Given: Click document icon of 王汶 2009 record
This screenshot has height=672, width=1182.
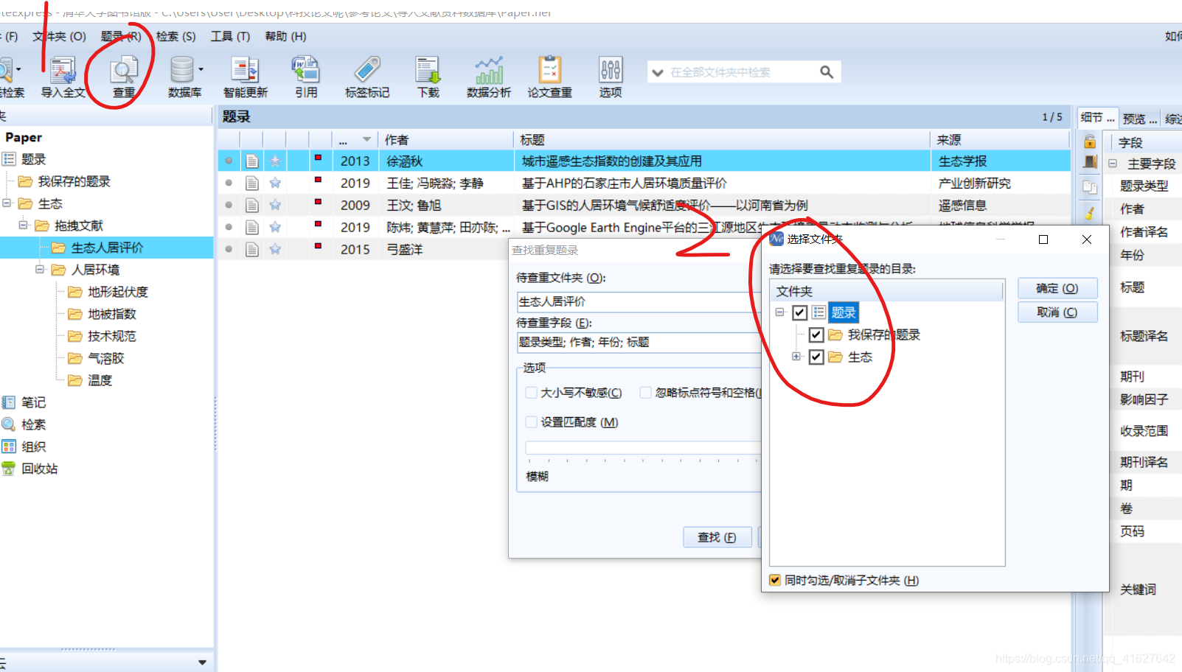Looking at the screenshot, I should [252, 205].
